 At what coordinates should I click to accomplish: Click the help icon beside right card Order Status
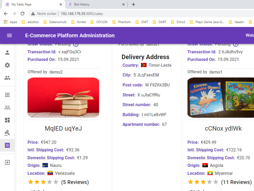pyautogui.click(x=235, y=44)
